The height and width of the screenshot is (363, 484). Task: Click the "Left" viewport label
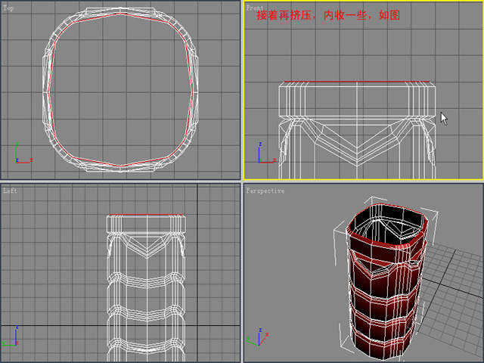[10, 191]
